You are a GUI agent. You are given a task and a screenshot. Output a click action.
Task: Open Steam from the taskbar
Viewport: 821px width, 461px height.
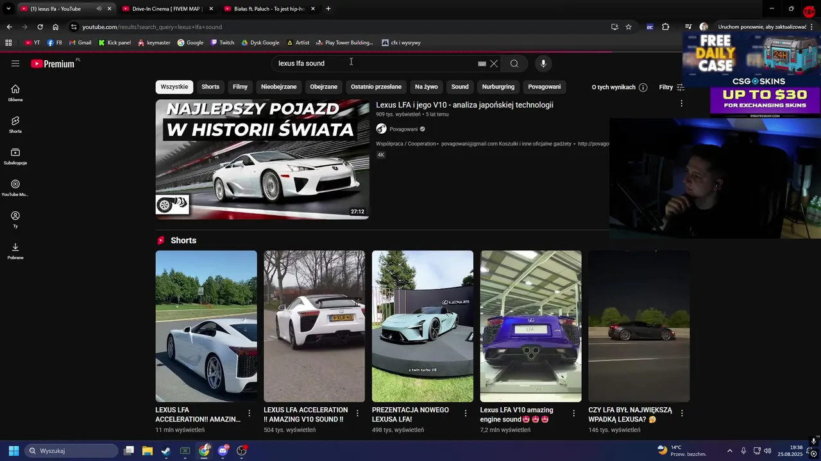coord(165,451)
